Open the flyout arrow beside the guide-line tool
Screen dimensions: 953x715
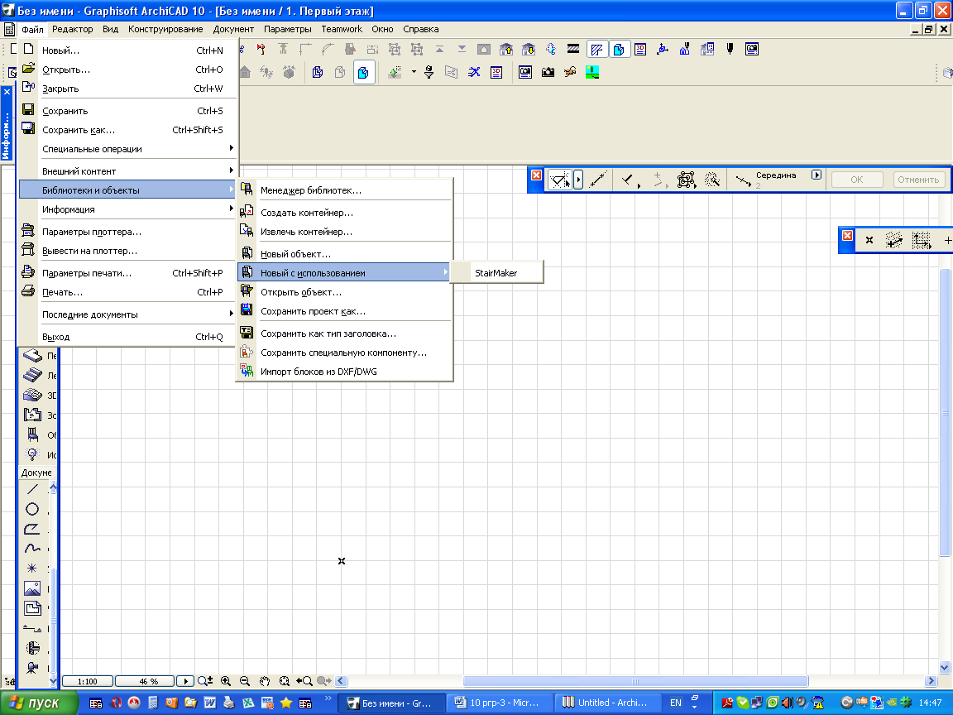point(578,180)
